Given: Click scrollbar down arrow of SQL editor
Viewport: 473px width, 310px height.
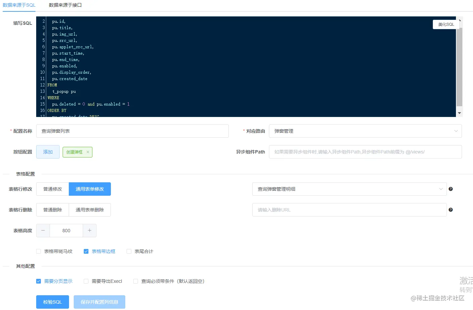Looking at the screenshot, I should coord(459,113).
